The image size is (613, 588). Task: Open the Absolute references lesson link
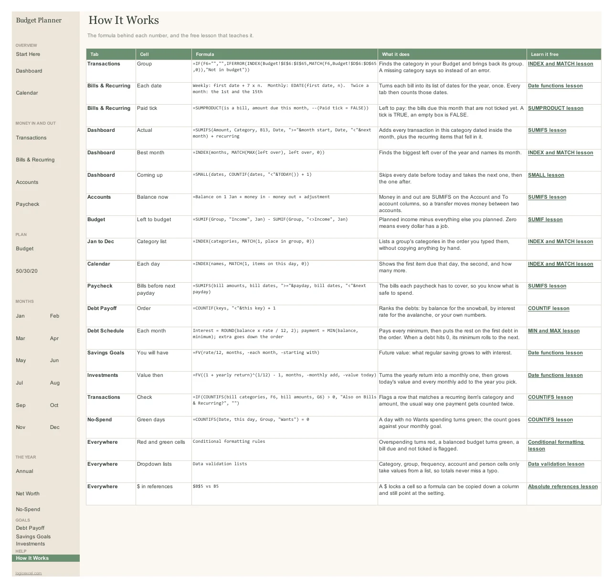pos(563,487)
